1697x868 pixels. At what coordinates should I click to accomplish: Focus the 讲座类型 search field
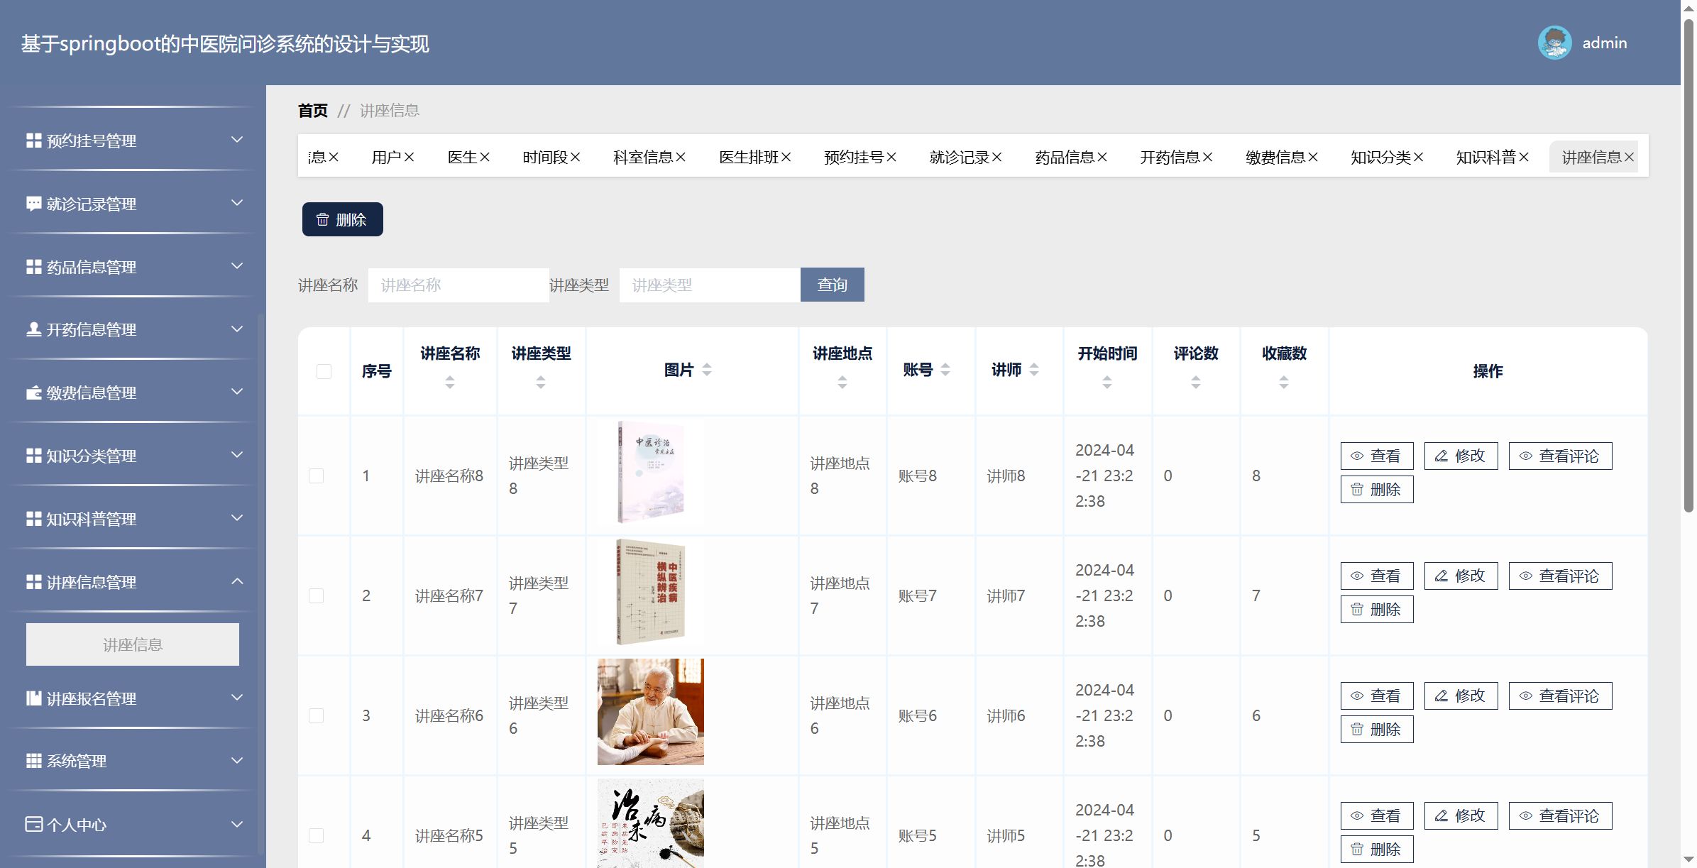710,285
